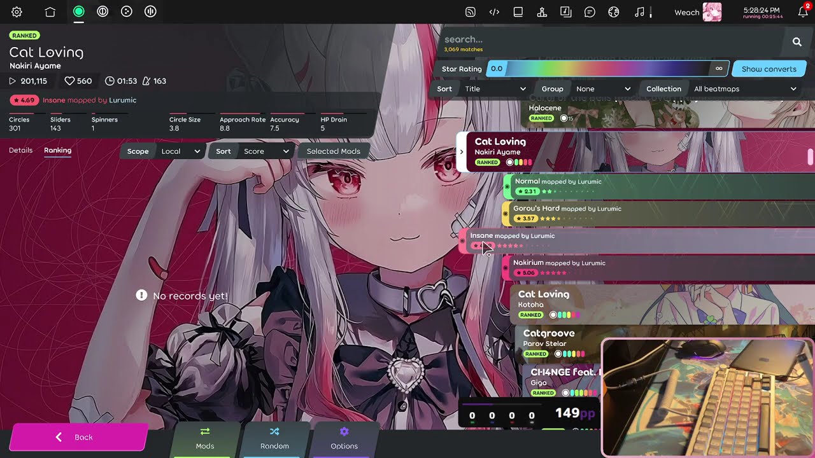
Task: Click the Back button
Action: tap(78, 438)
